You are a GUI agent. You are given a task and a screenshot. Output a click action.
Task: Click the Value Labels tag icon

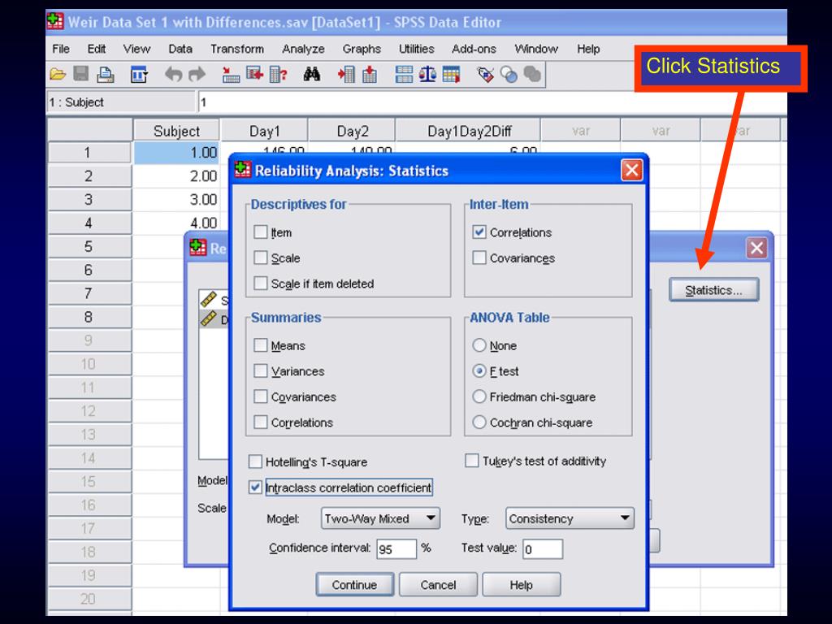click(x=485, y=74)
